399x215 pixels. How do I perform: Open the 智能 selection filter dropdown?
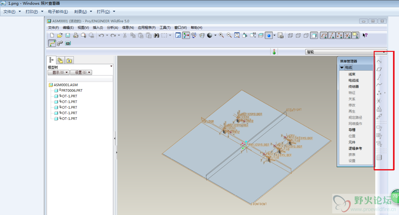pyautogui.click(x=346, y=52)
